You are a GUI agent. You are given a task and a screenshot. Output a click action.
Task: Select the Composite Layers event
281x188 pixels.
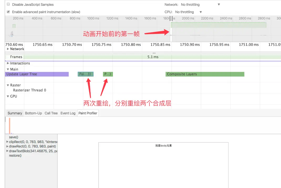205,74
